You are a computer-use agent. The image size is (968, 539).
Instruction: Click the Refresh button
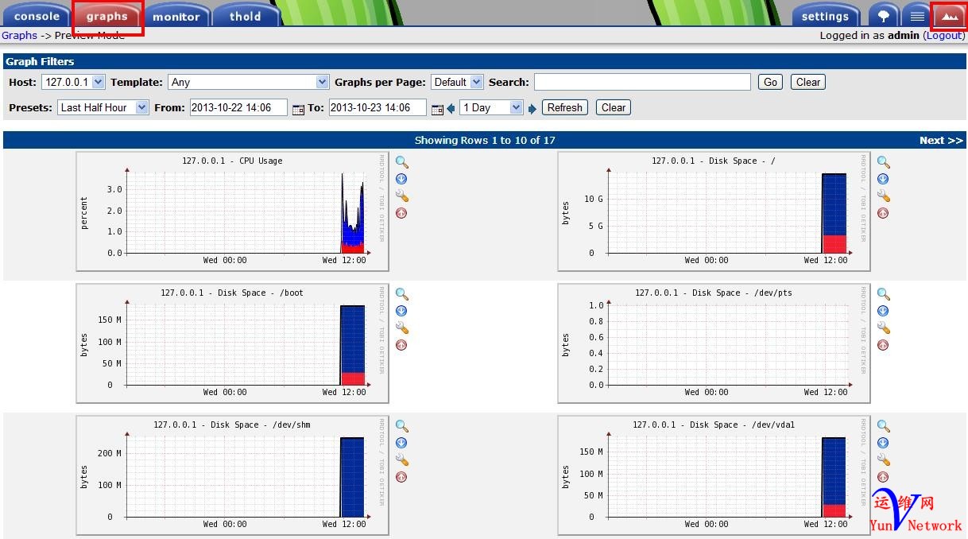click(565, 107)
